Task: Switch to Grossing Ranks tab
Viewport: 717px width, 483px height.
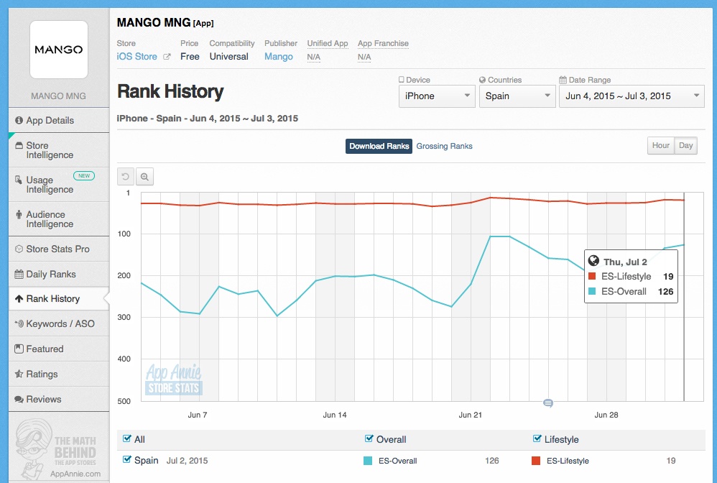Action: click(444, 146)
